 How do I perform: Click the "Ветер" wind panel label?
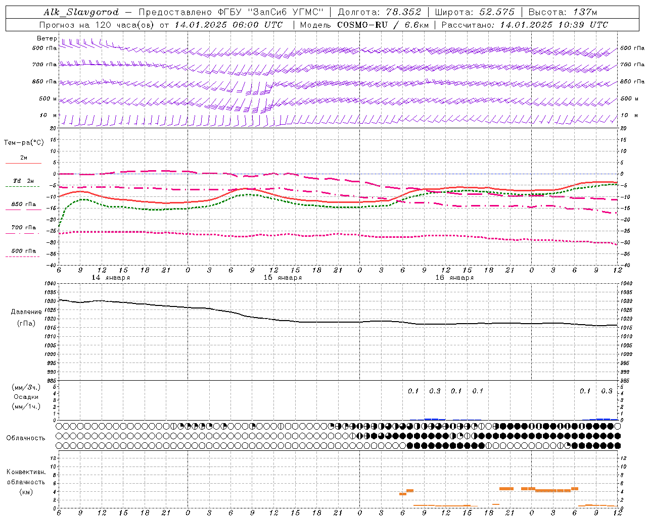(x=47, y=38)
